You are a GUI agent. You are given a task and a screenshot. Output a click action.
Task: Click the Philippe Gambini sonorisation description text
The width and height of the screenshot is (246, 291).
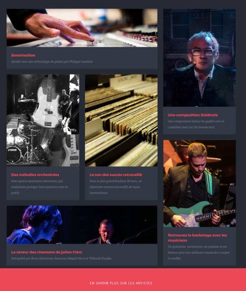click(52, 61)
